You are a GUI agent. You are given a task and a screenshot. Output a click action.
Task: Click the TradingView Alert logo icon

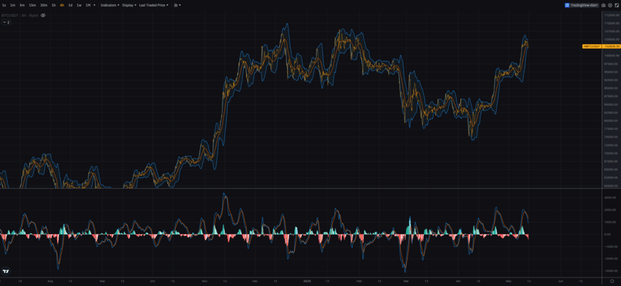click(567, 5)
